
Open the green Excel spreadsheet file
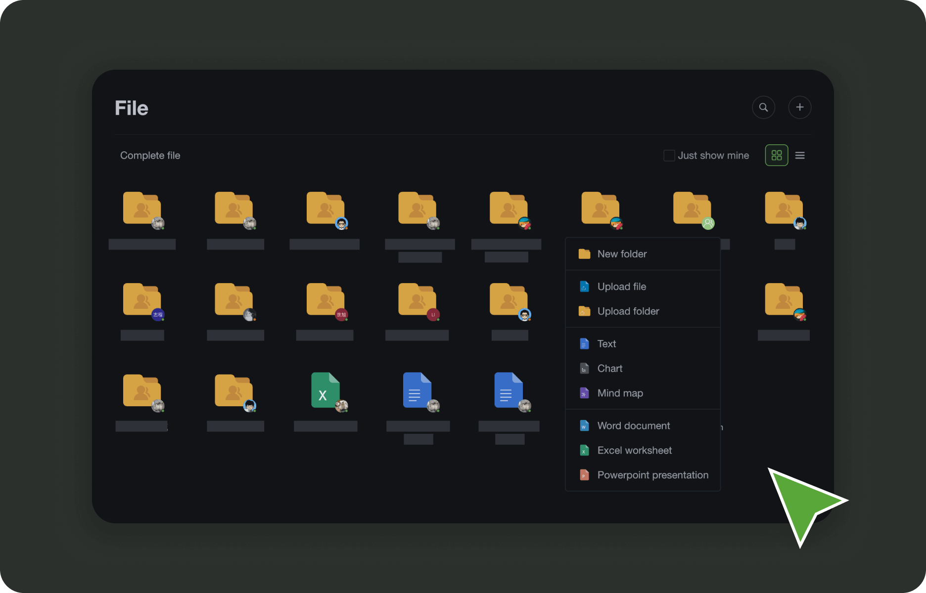click(x=325, y=390)
